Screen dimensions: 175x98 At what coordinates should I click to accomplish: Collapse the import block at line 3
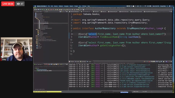point(73,20)
